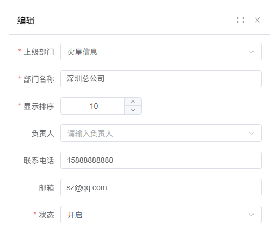
Task: Decrease 显示排序 with down arrow
Action: (x=133, y=110)
